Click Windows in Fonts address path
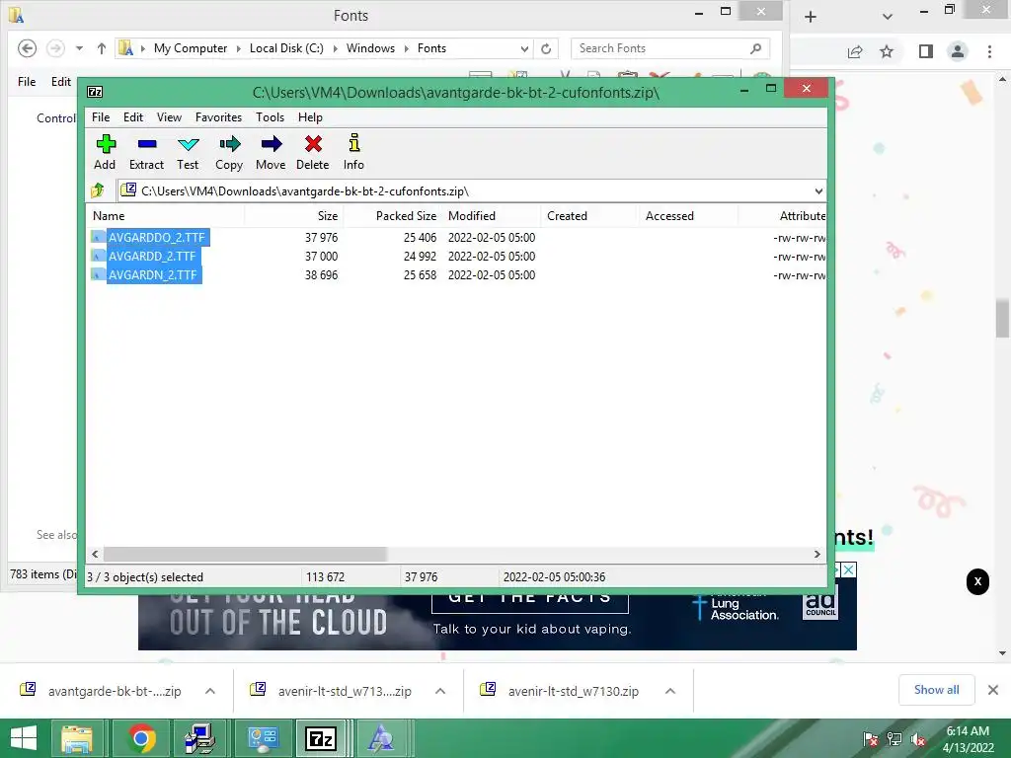Image resolution: width=1011 pixels, height=758 pixels. click(370, 48)
